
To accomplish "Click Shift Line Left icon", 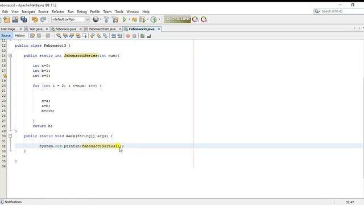I will (113, 36).
